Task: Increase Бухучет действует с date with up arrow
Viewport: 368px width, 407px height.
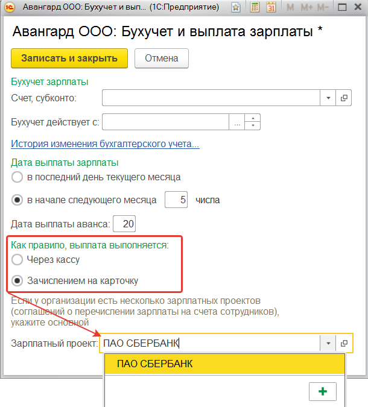Action: 252,118
